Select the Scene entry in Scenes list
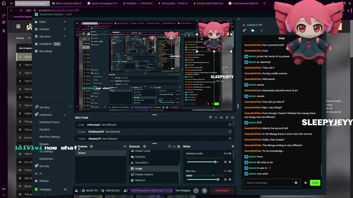This screenshot has height=198, width=353. click(101, 153)
